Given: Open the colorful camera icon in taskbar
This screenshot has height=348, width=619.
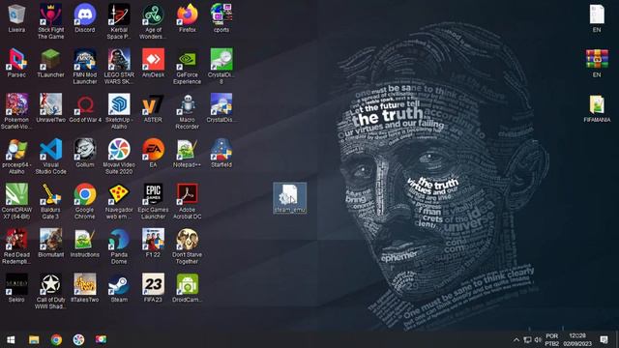Looking at the screenshot, I should point(101,339).
